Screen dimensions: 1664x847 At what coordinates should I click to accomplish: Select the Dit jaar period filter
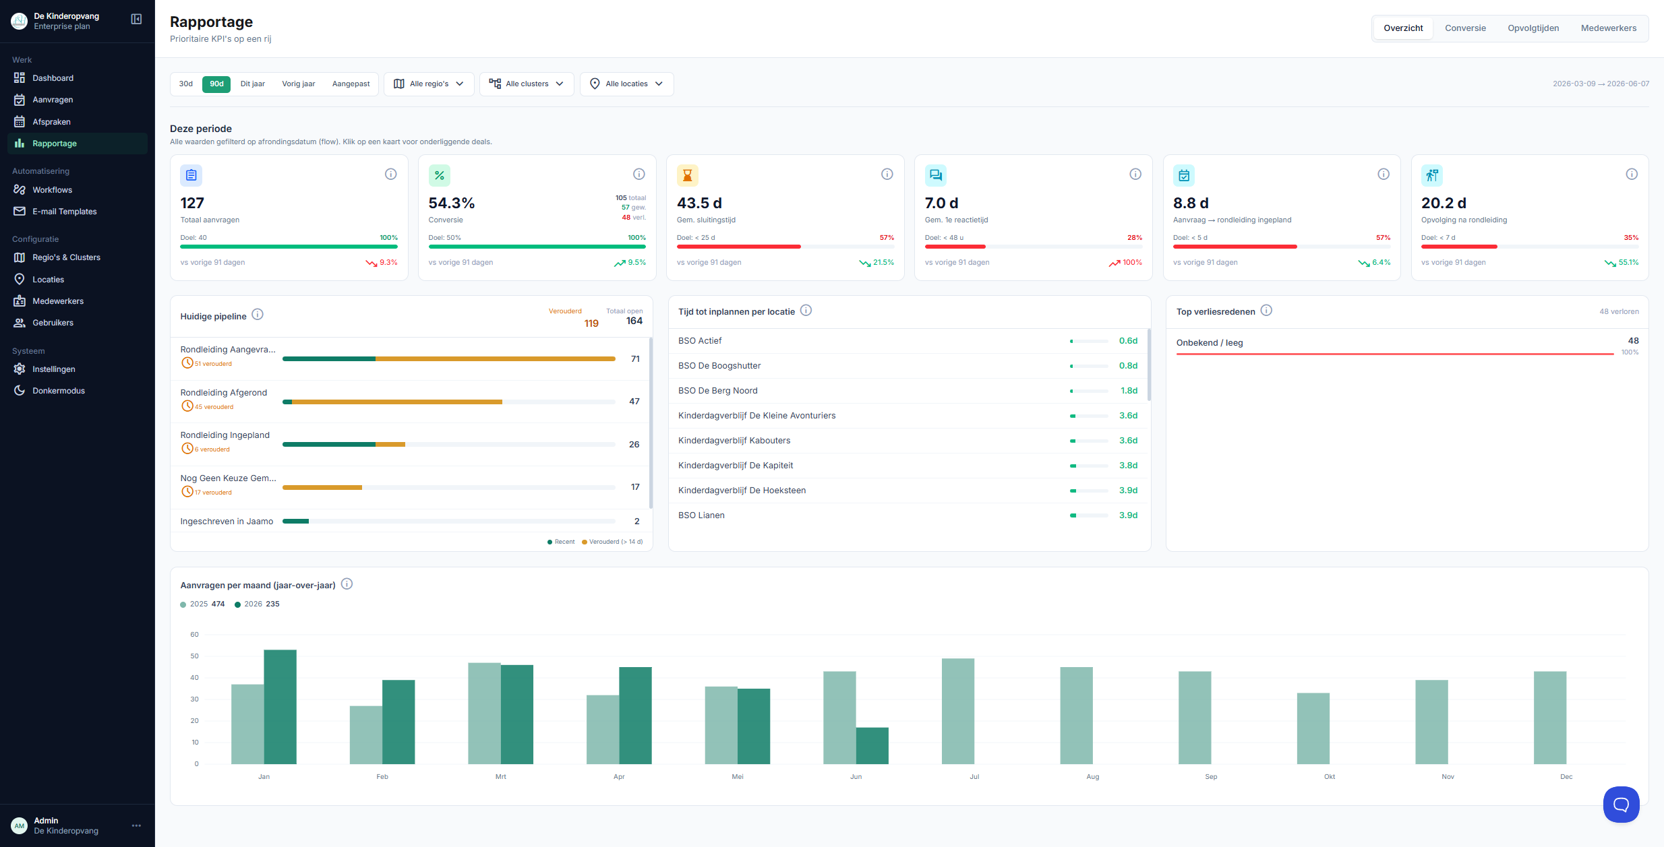point(253,84)
